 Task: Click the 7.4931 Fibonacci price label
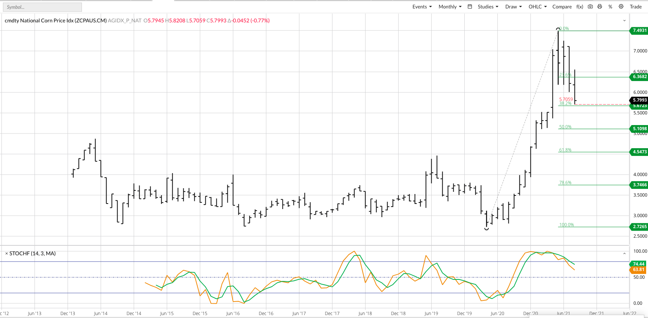[x=639, y=30]
